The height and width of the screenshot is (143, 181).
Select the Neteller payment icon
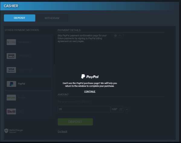(11, 98)
